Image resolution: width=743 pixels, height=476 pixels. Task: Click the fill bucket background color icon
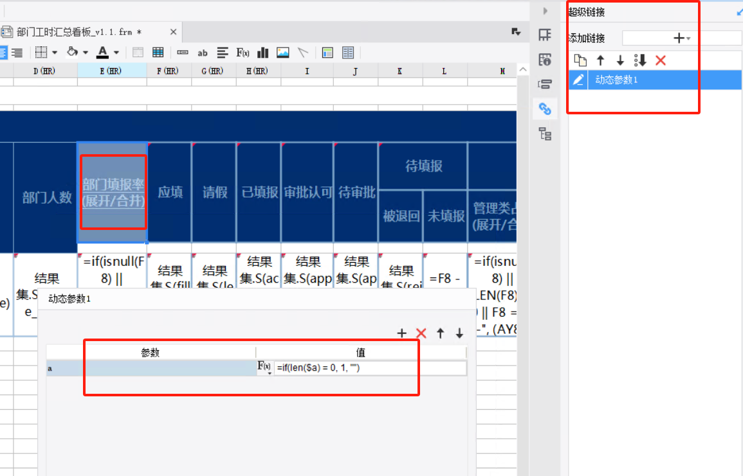click(73, 51)
